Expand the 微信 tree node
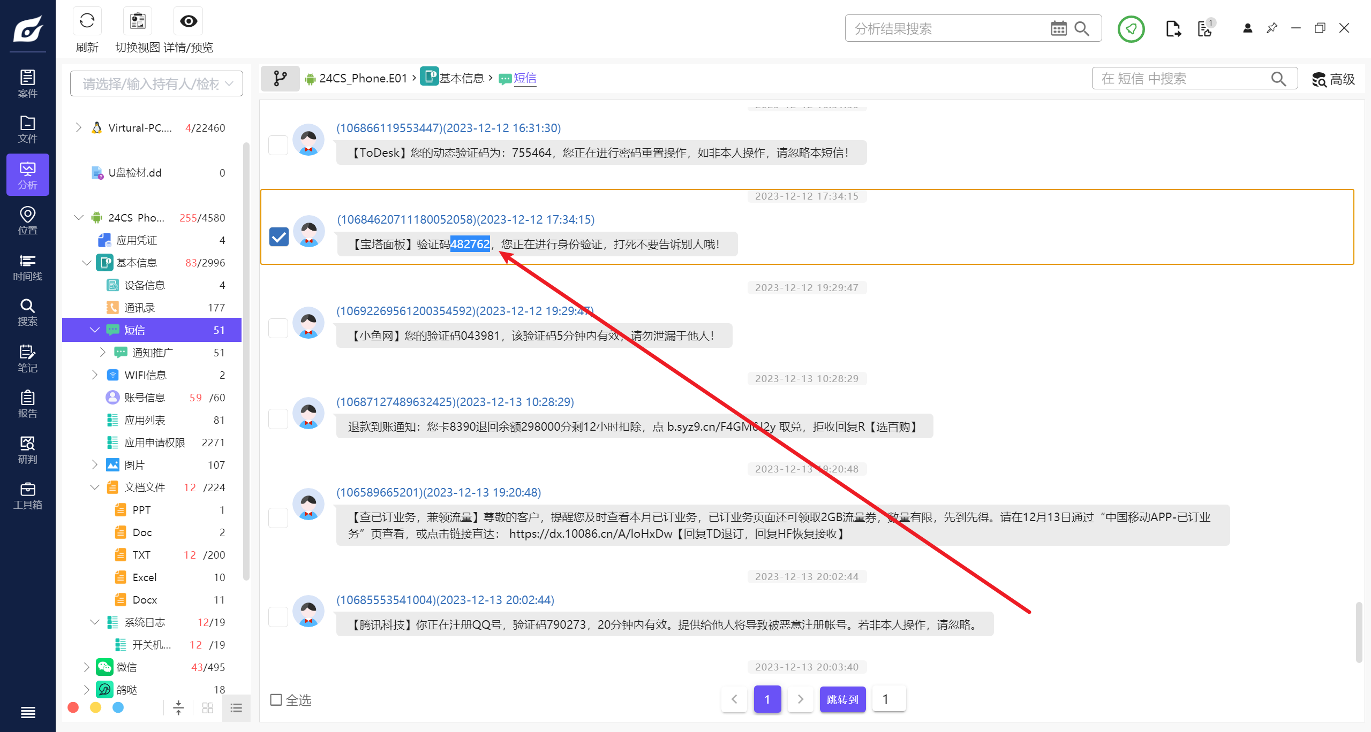 (x=86, y=667)
